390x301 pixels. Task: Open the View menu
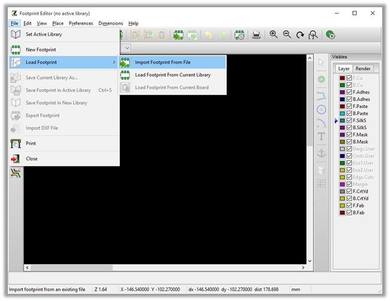pyautogui.click(x=42, y=23)
